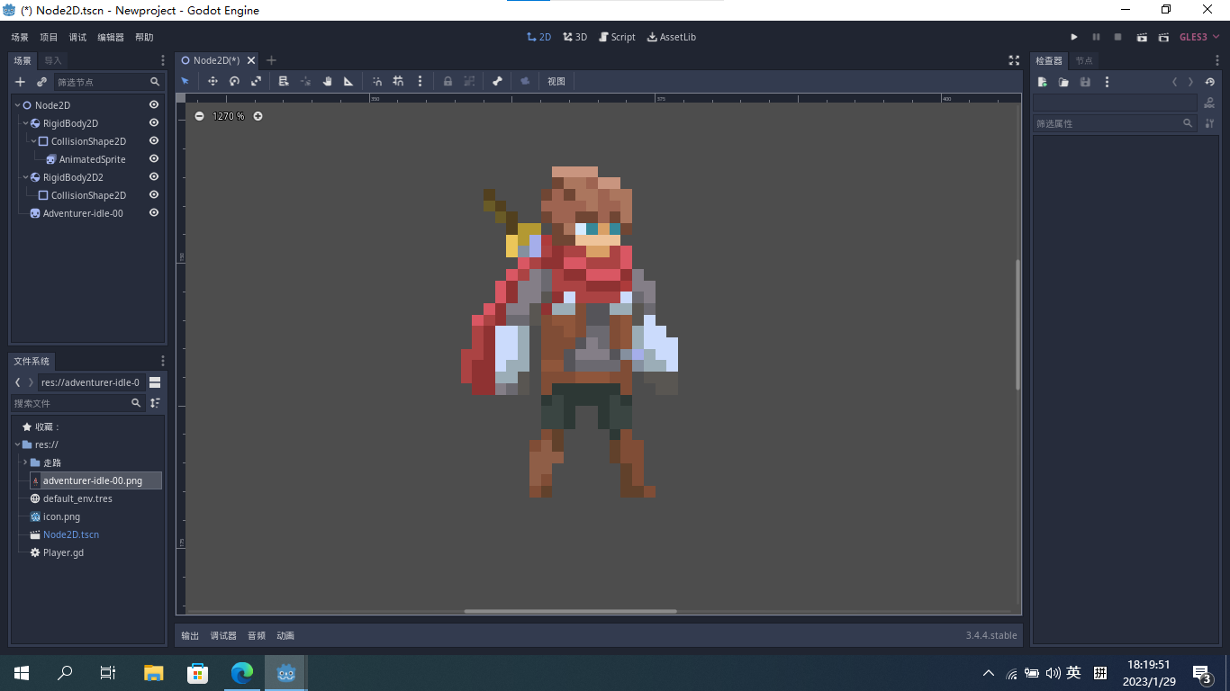This screenshot has width=1230, height=691.
Task: Play the current scene clapperboard icon
Action: click(1142, 37)
